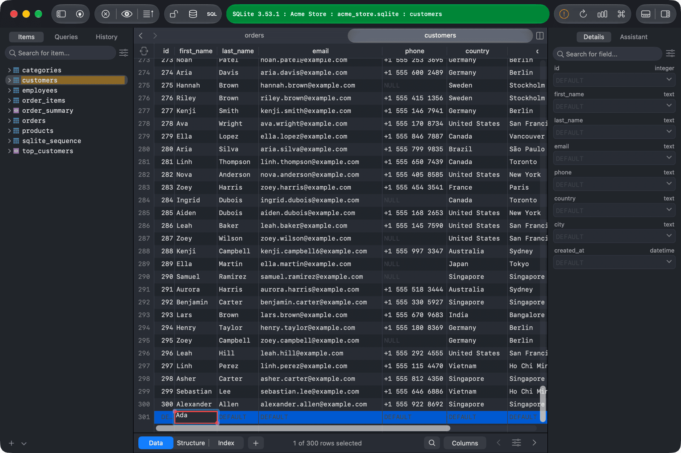
Task: Click the reload icon left of id column
Action: click(x=144, y=51)
